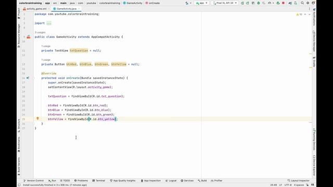Click the GameActivity breadcrumb

point(133,3)
